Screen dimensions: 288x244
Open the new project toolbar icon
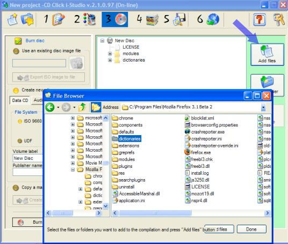tap(12, 19)
